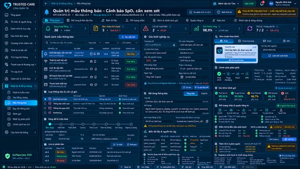Copy the secure deep link icon
Screen dimensions: 300x169
coord(207,121)
